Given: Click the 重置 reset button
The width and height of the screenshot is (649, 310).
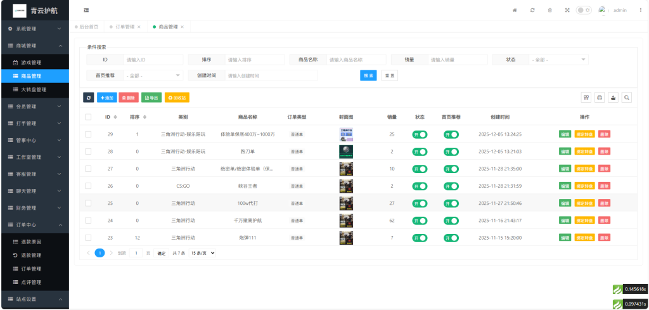Looking at the screenshot, I should point(390,75).
